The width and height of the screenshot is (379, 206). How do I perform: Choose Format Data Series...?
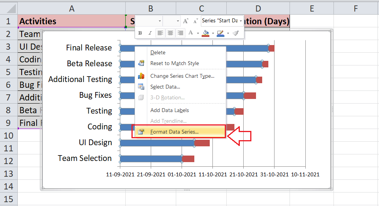coord(180,132)
